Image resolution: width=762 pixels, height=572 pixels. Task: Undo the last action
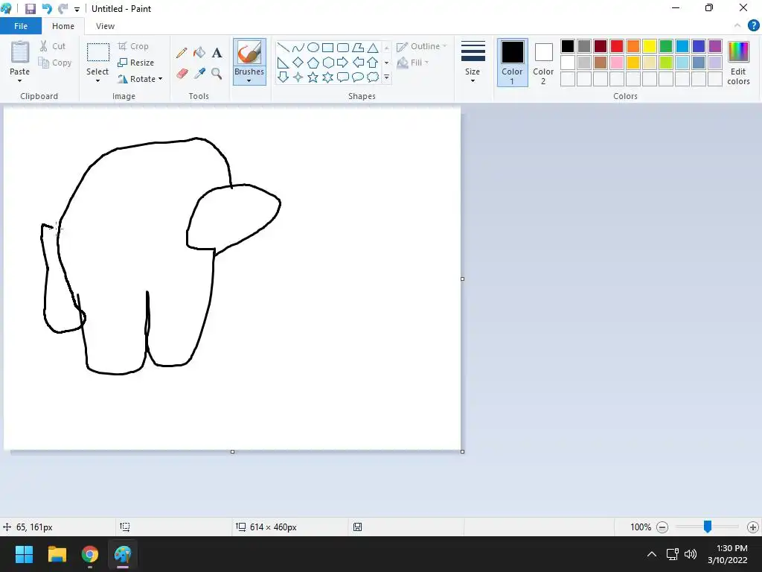[47, 9]
